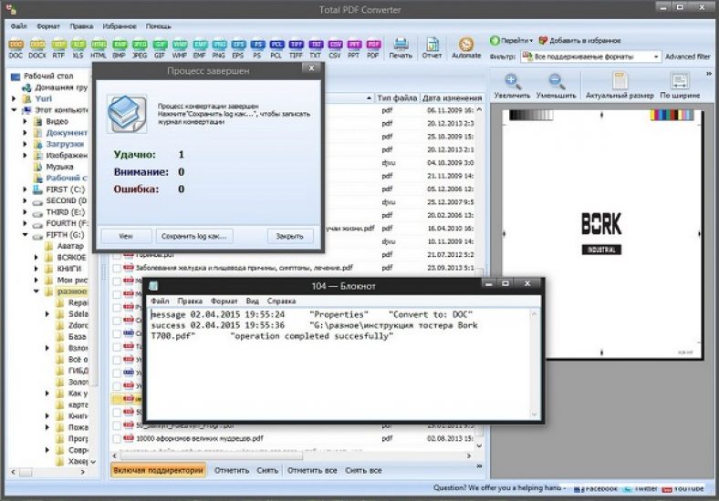
Task: Expand the Видео folder node
Action: coord(26,121)
